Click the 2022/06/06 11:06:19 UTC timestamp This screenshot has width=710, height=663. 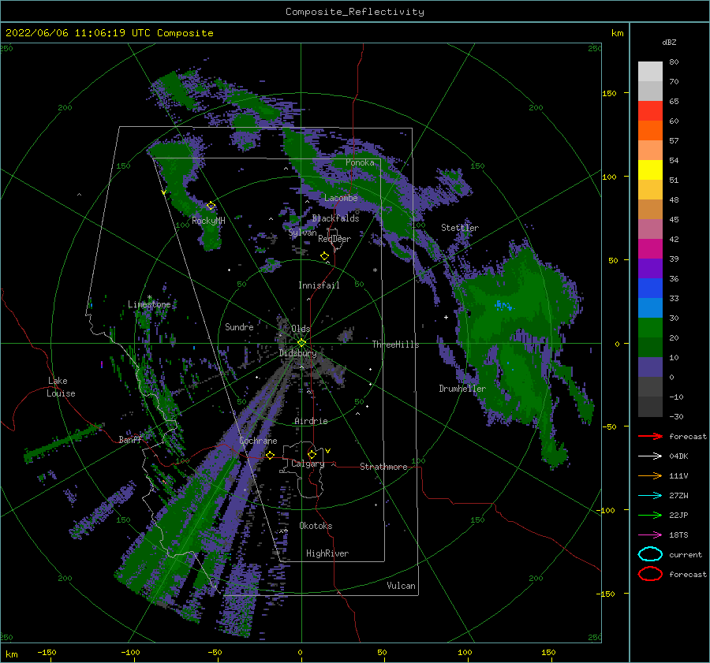(109, 32)
